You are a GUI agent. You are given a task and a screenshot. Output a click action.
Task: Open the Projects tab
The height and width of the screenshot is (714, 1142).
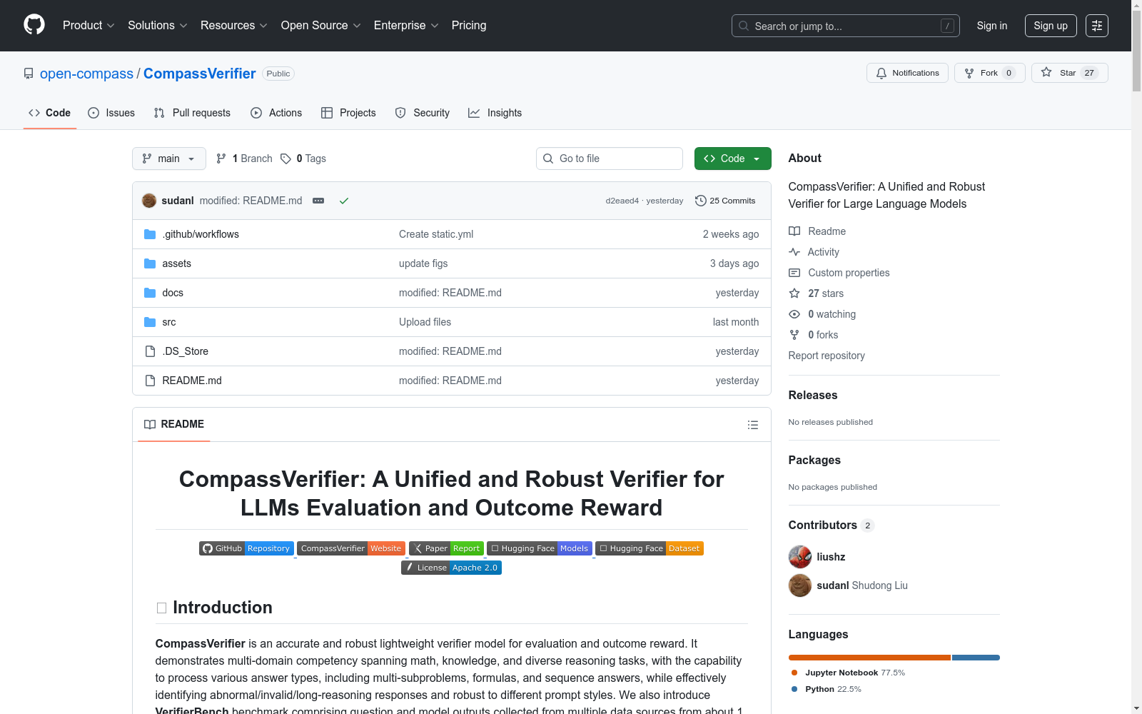coord(348,113)
